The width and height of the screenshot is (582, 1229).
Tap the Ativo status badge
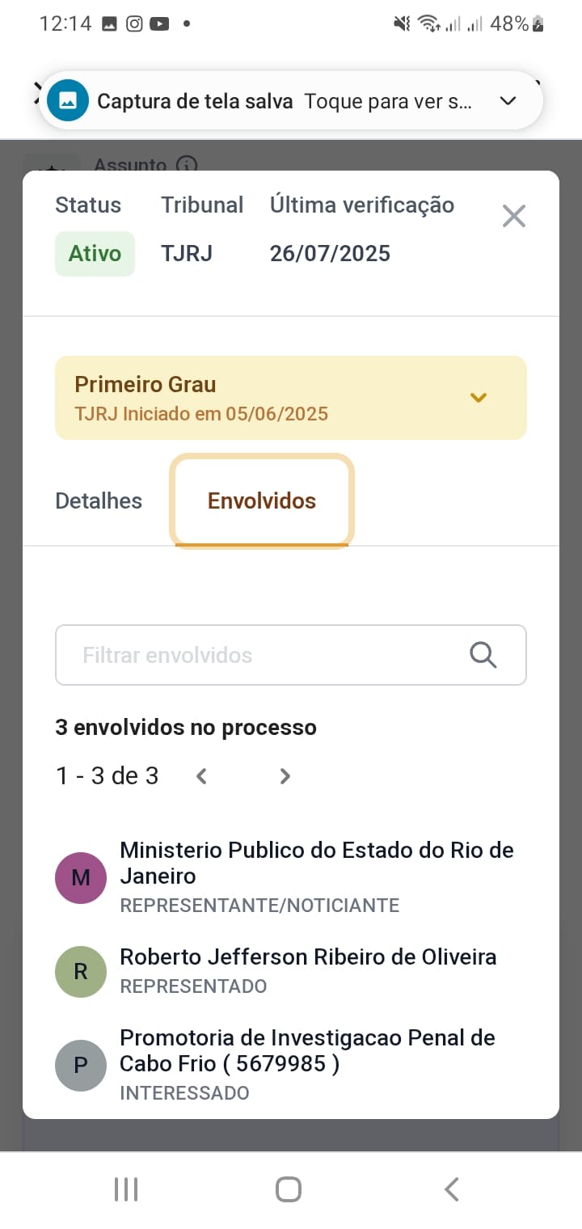click(x=95, y=254)
